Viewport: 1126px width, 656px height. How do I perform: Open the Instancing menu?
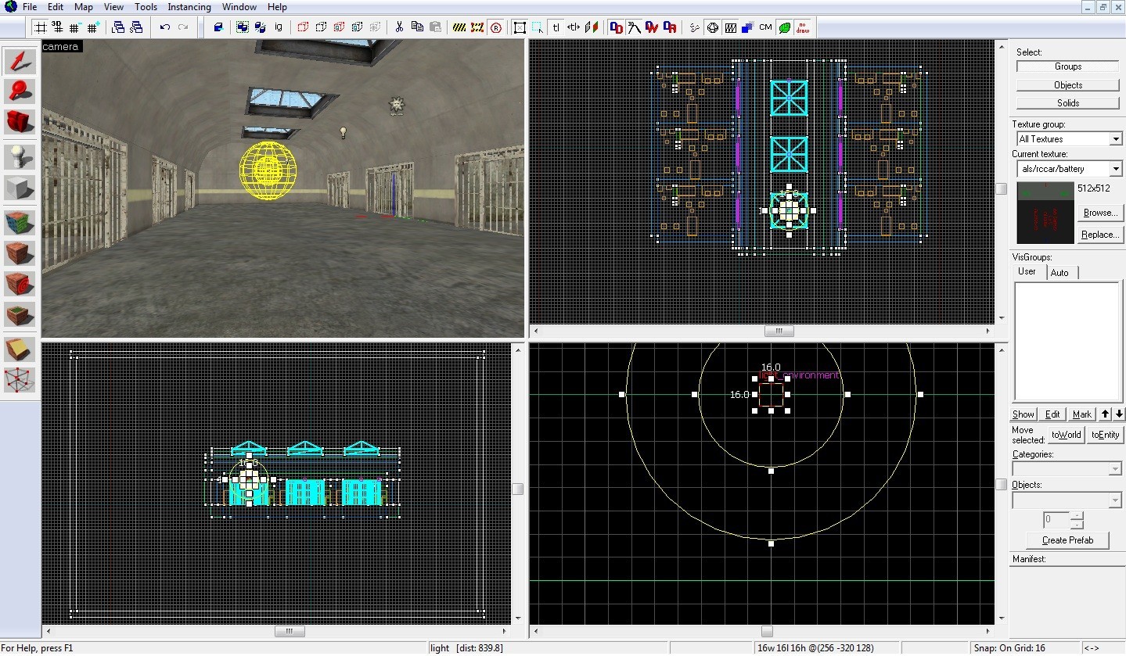[x=189, y=7]
